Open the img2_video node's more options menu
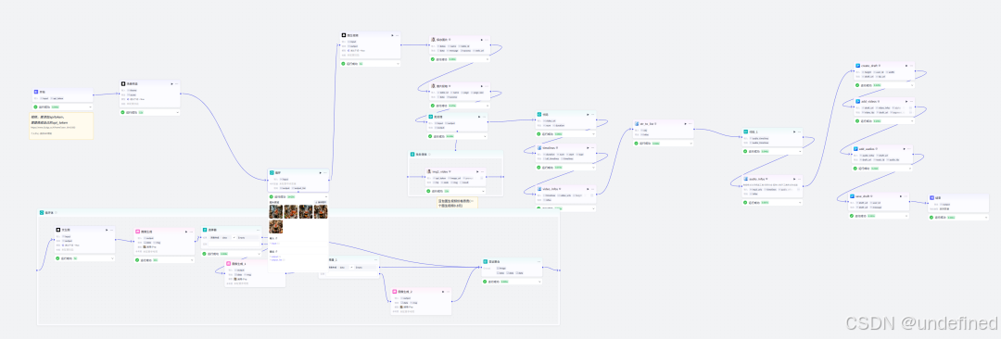This screenshot has height=339, width=1001. [483, 171]
